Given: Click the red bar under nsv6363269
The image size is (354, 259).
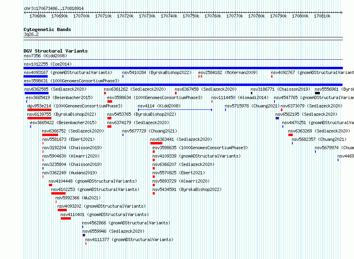Looking at the screenshot, I should pos(291,135).
